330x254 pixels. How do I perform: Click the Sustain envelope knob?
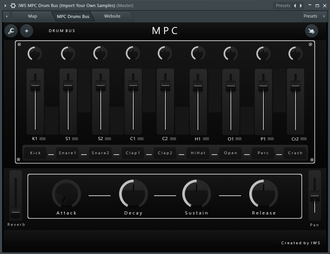(197, 194)
